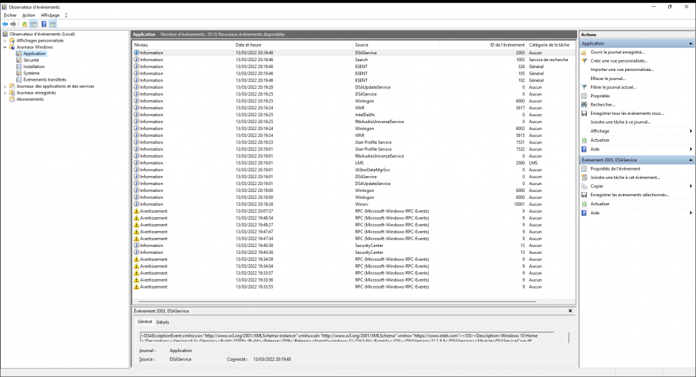
Task: Select the ESENT event ID 326 row
Action: pyautogui.click(x=354, y=67)
